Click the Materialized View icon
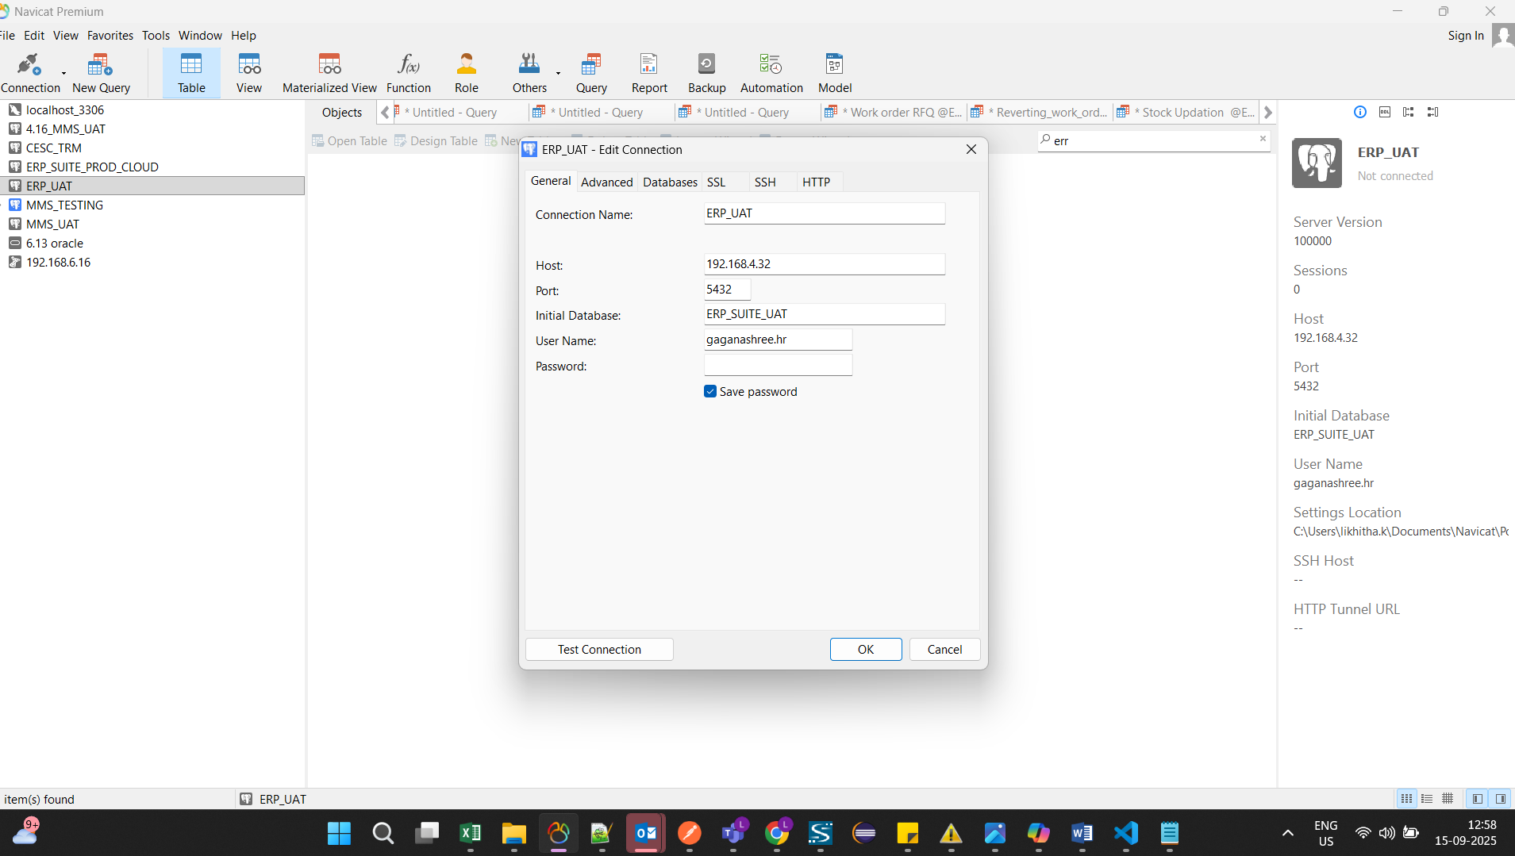Viewport: 1515px width, 856px height. click(329, 72)
